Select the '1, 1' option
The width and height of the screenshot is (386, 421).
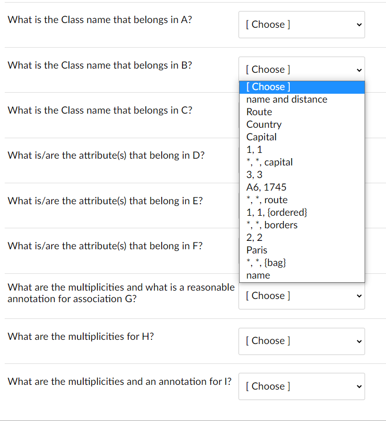(254, 149)
